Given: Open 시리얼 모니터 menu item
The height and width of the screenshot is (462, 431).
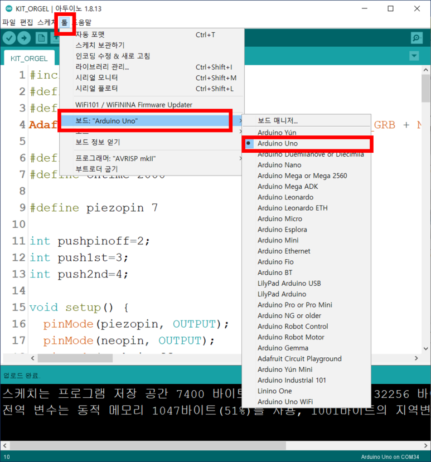Looking at the screenshot, I should coord(152,77).
